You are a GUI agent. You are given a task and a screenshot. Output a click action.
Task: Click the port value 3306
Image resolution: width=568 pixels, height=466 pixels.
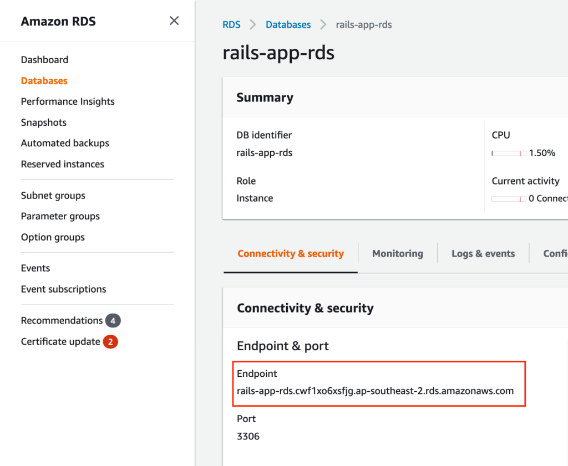[248, 436]
